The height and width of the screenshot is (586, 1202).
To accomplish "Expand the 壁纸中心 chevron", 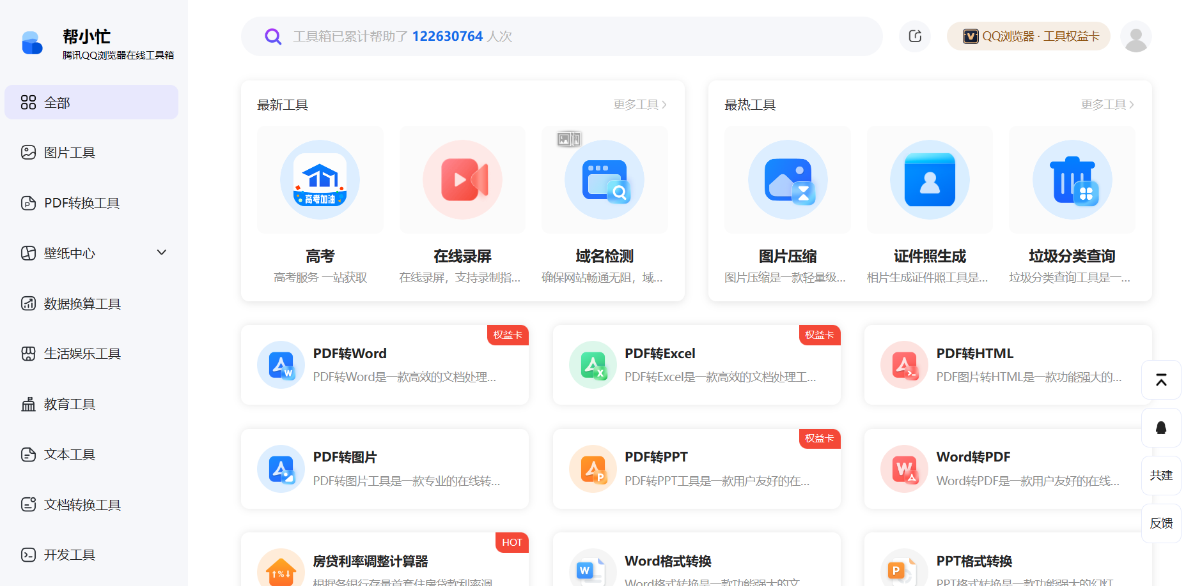I will point(162,253).
